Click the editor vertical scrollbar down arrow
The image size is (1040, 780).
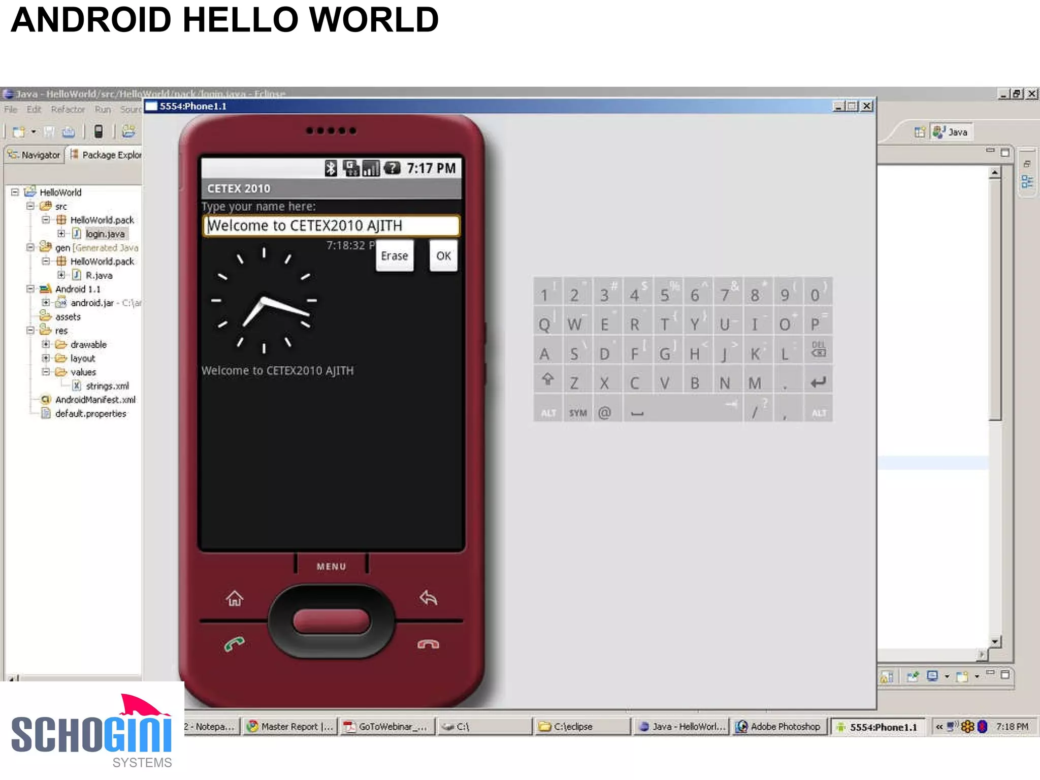pos(995,642)
